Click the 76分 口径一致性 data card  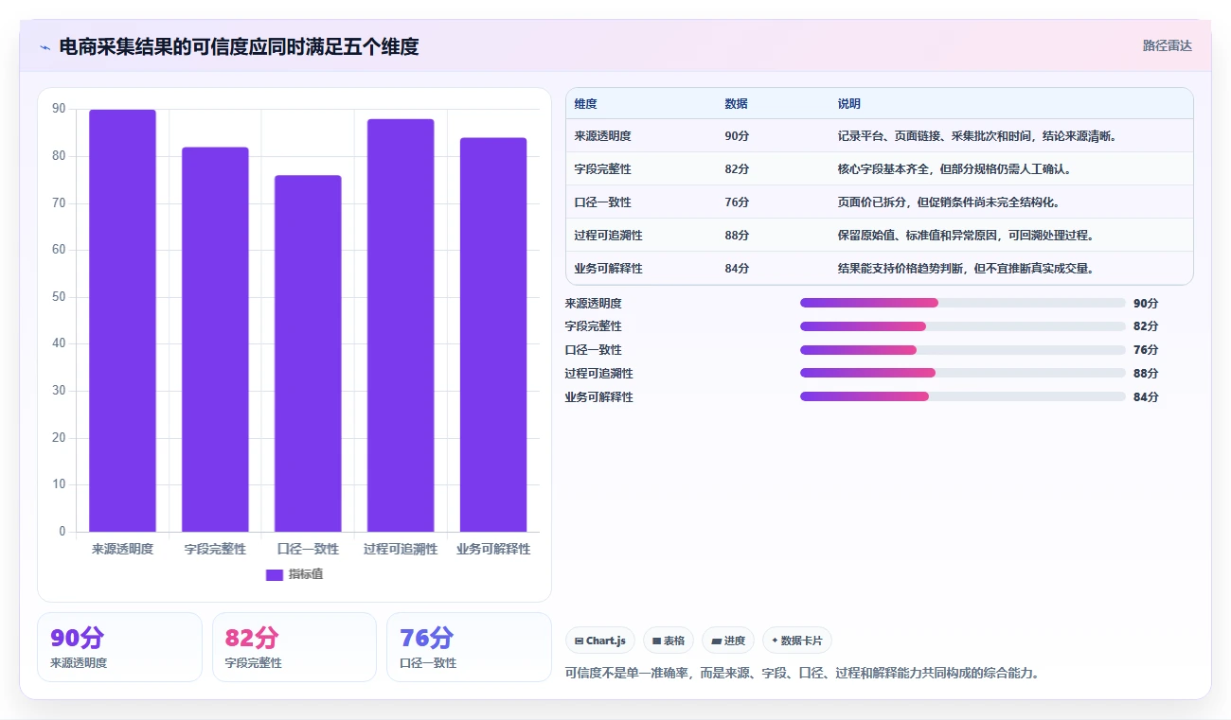[x=469, y=647]
